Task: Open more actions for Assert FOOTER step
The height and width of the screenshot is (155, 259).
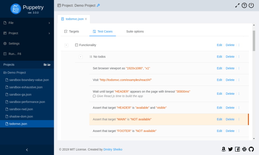Action: (x=239, y=131)
